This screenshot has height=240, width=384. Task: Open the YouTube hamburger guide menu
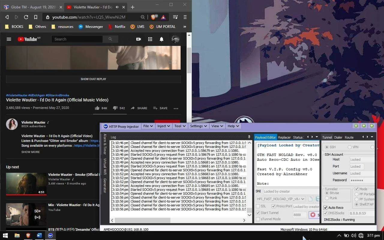[x=9, y=39]
